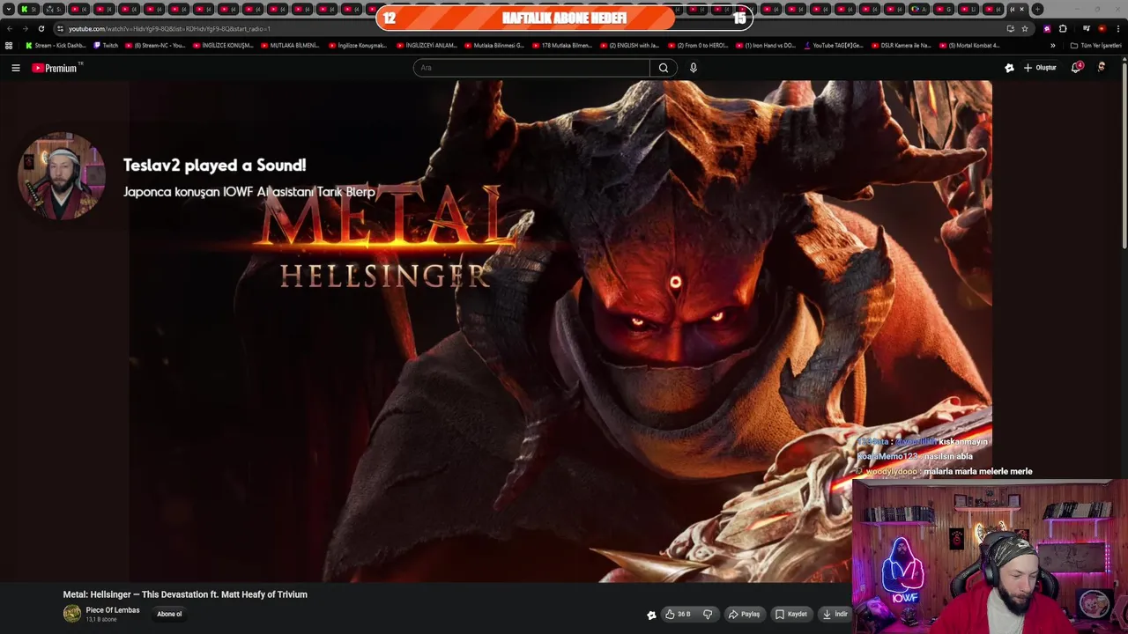
Task: Bookmark this page with star icon
Action: point(1025,28)
